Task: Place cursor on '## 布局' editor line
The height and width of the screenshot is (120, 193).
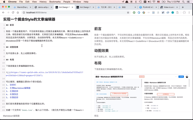Action: pos(10,60)
